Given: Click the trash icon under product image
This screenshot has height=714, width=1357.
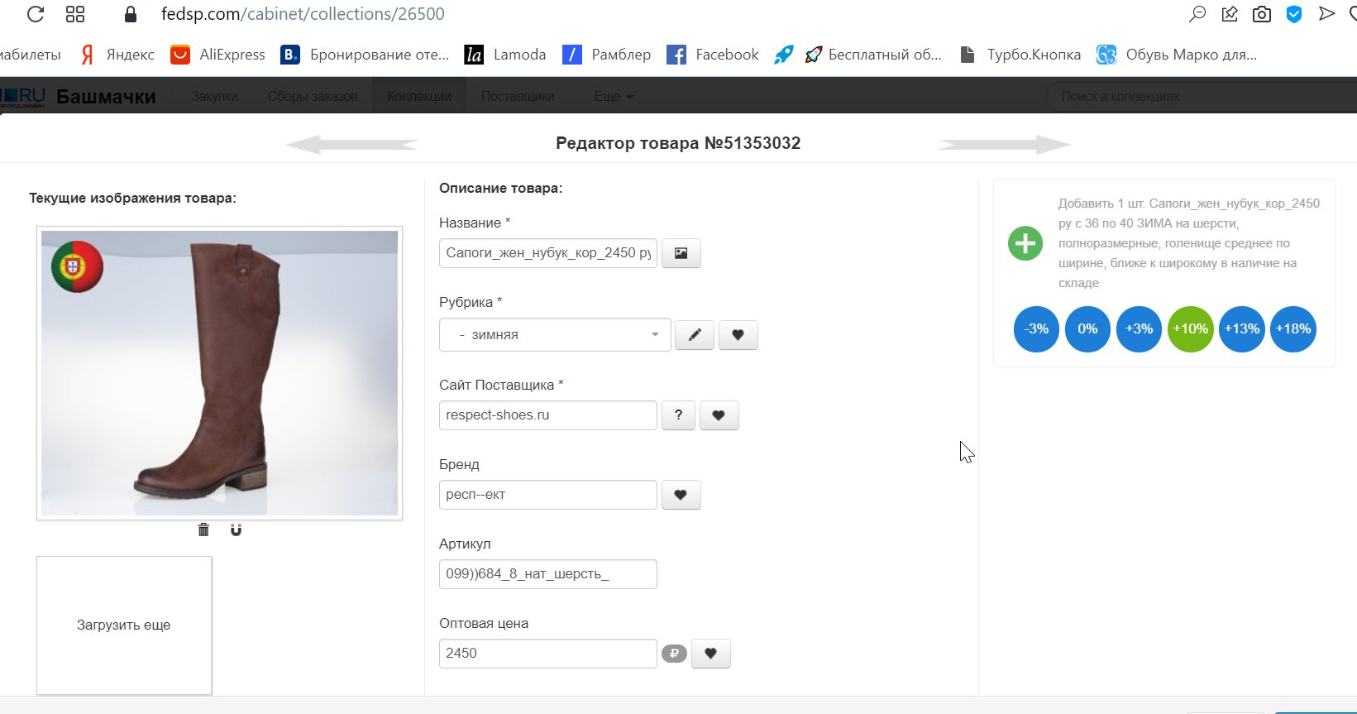Looking at the screenshot, I should pos(203,530).
